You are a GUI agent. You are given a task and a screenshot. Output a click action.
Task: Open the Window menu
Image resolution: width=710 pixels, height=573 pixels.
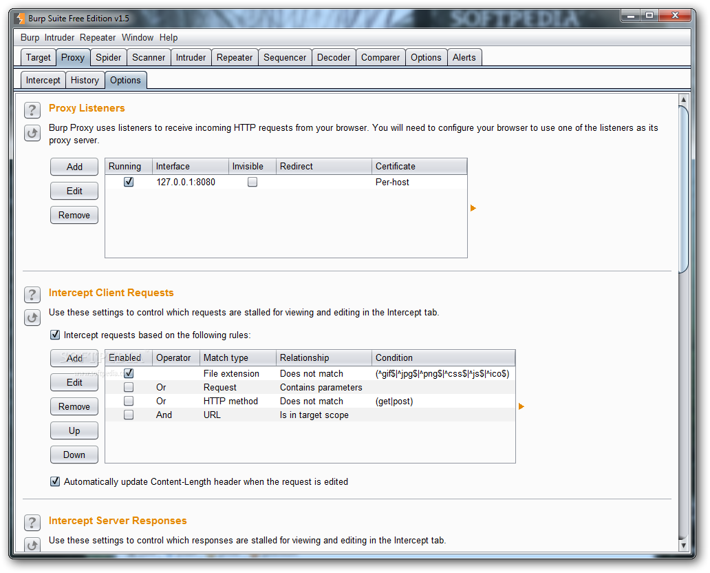[138, 38]
